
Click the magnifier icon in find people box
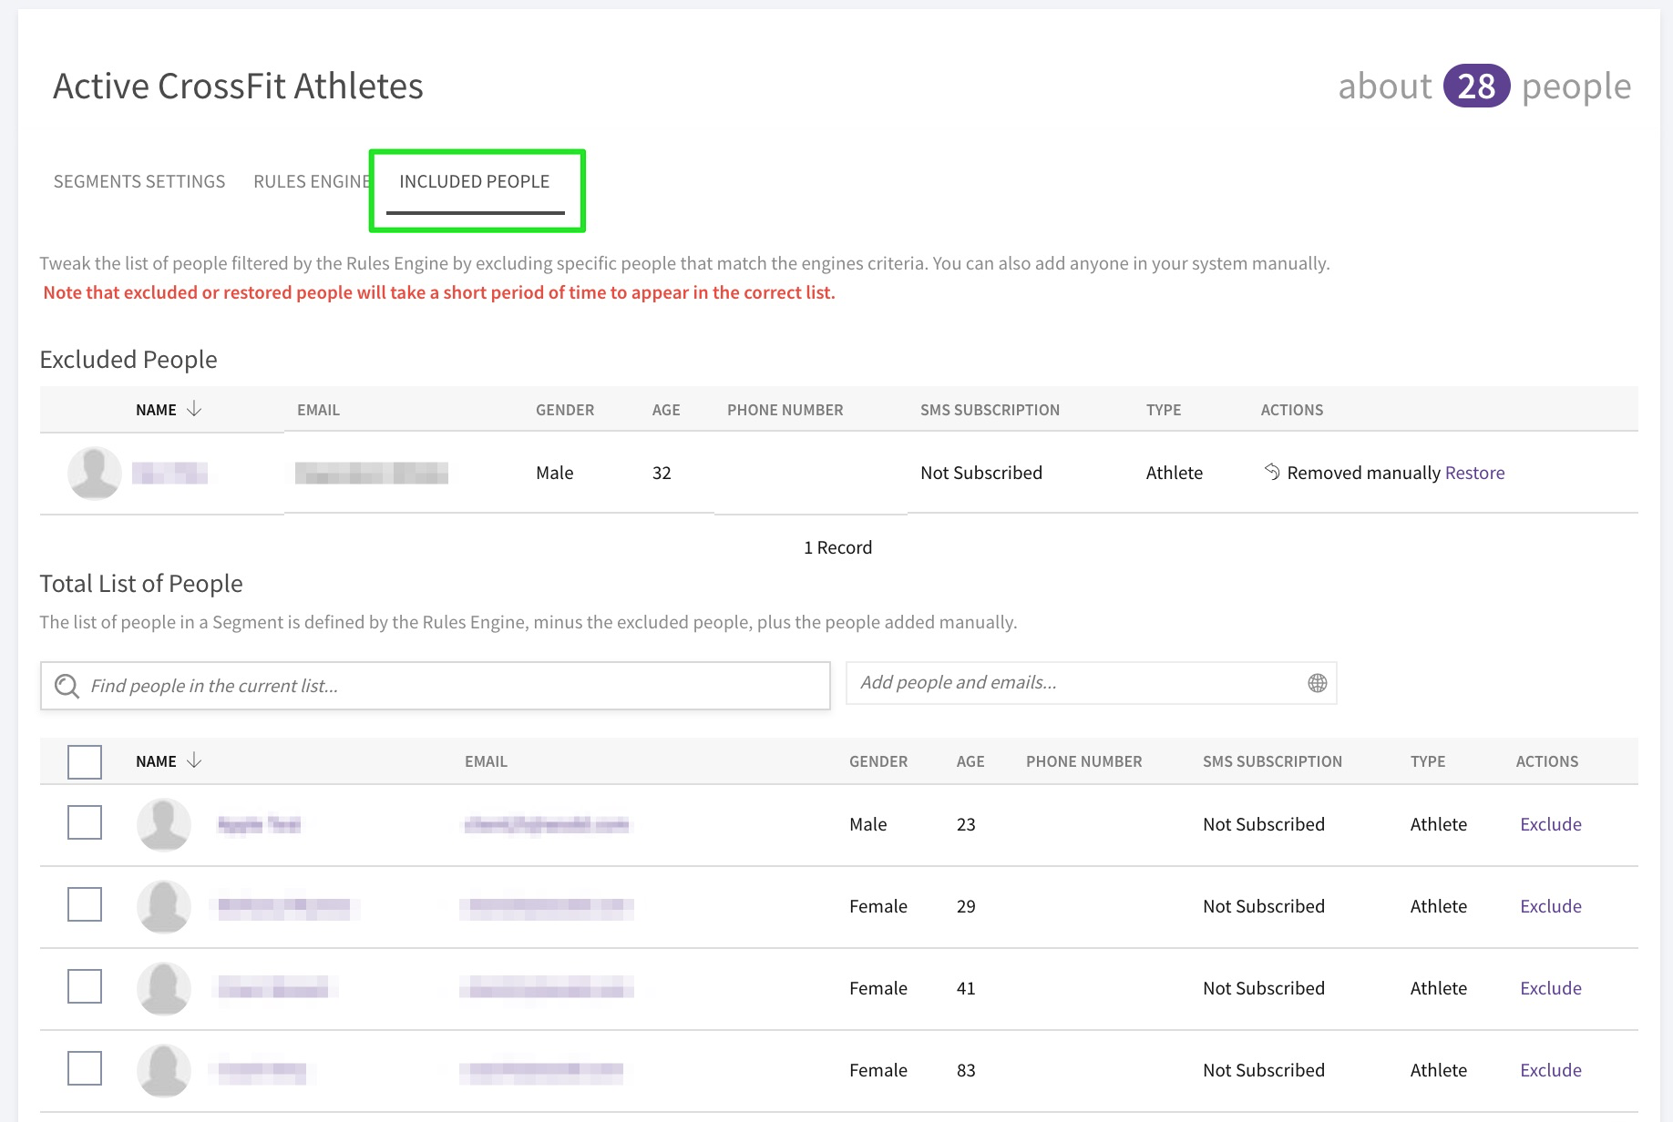[x=67, y=686]
